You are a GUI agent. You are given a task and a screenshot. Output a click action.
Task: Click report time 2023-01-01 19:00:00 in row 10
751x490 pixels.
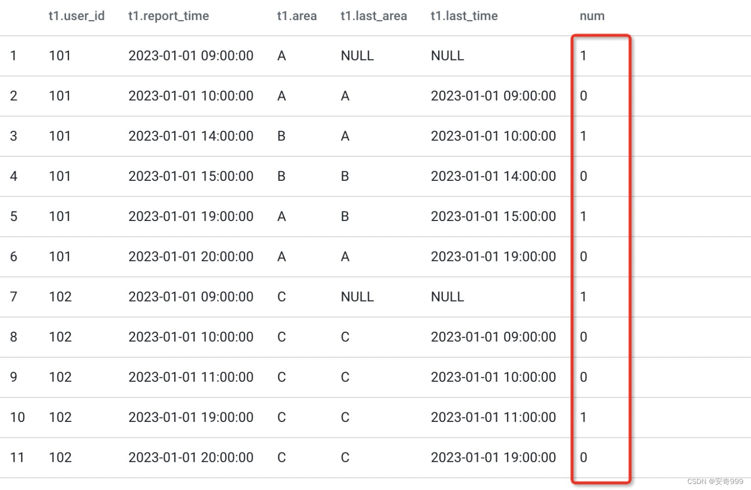(x=191, y=417)
